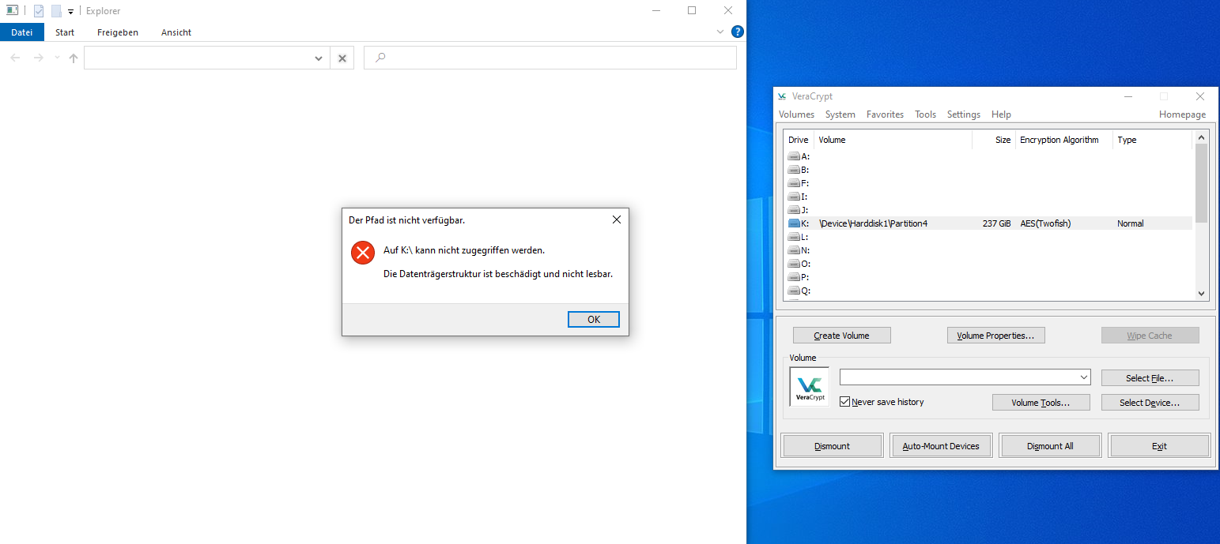The image size is (1220, 544).
Task: Switch to Start ribbon tab
Action: coord(65,32)
